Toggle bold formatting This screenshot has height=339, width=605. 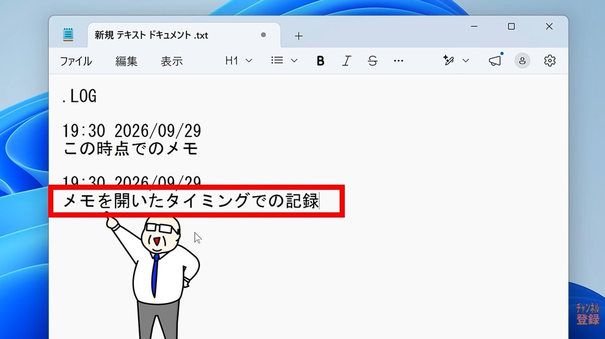click(320, 61)
